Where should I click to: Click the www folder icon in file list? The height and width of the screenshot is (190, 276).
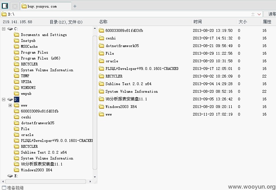[x=101, y=114]
